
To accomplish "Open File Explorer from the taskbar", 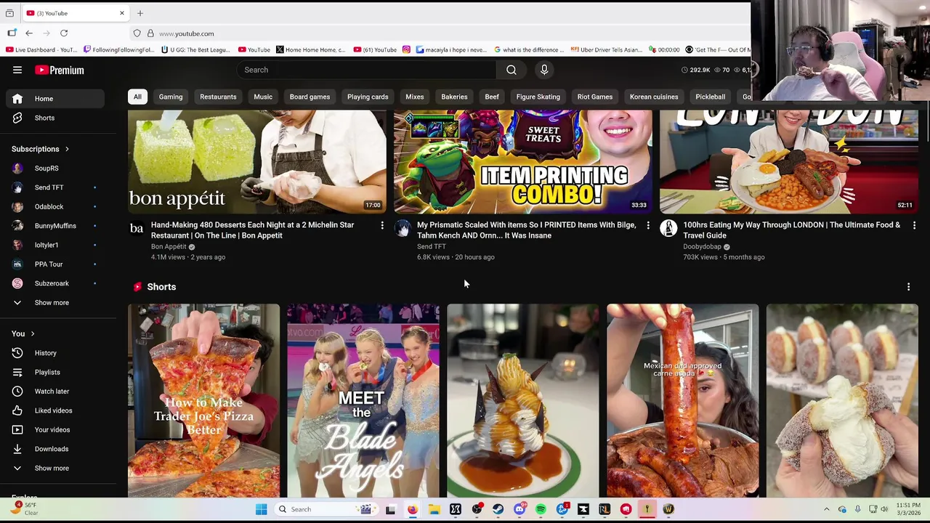I will (x=434, y=509).
